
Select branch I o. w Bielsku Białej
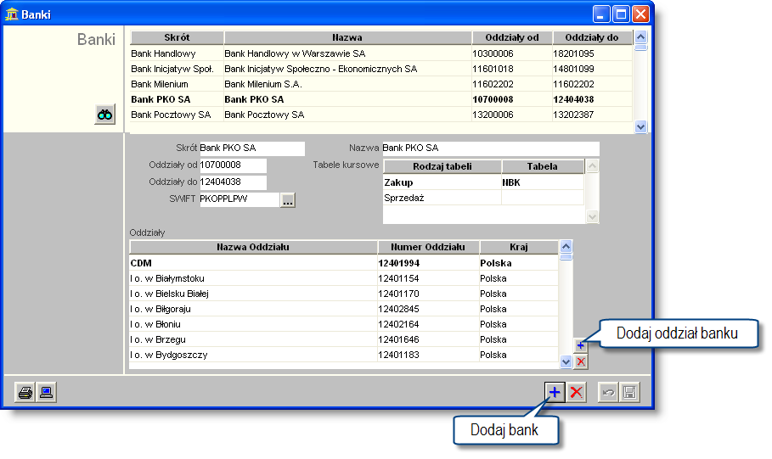[x=344, y=294]
